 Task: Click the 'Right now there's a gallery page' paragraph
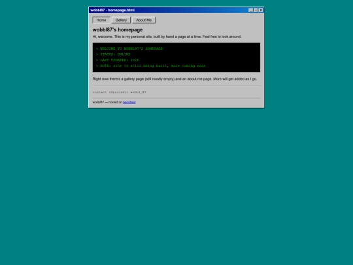[175, 79]
